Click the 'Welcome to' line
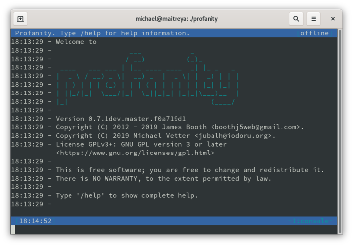 (76, 42)
